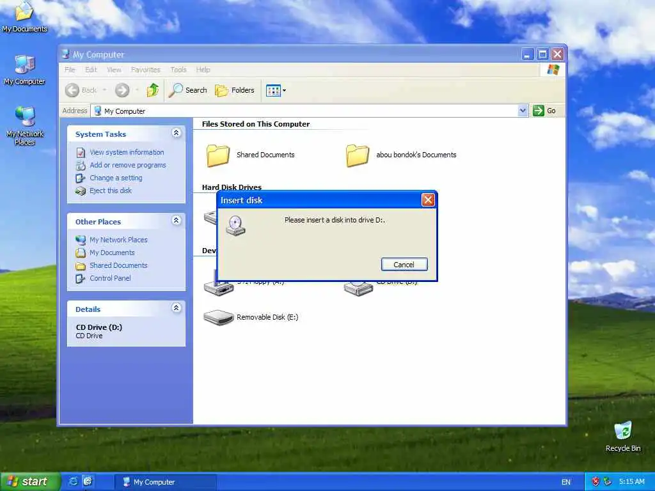Click the Back navigation button
Image resolution: width=655 pixels, height=491 pixels.
click(x=81, y=90)
